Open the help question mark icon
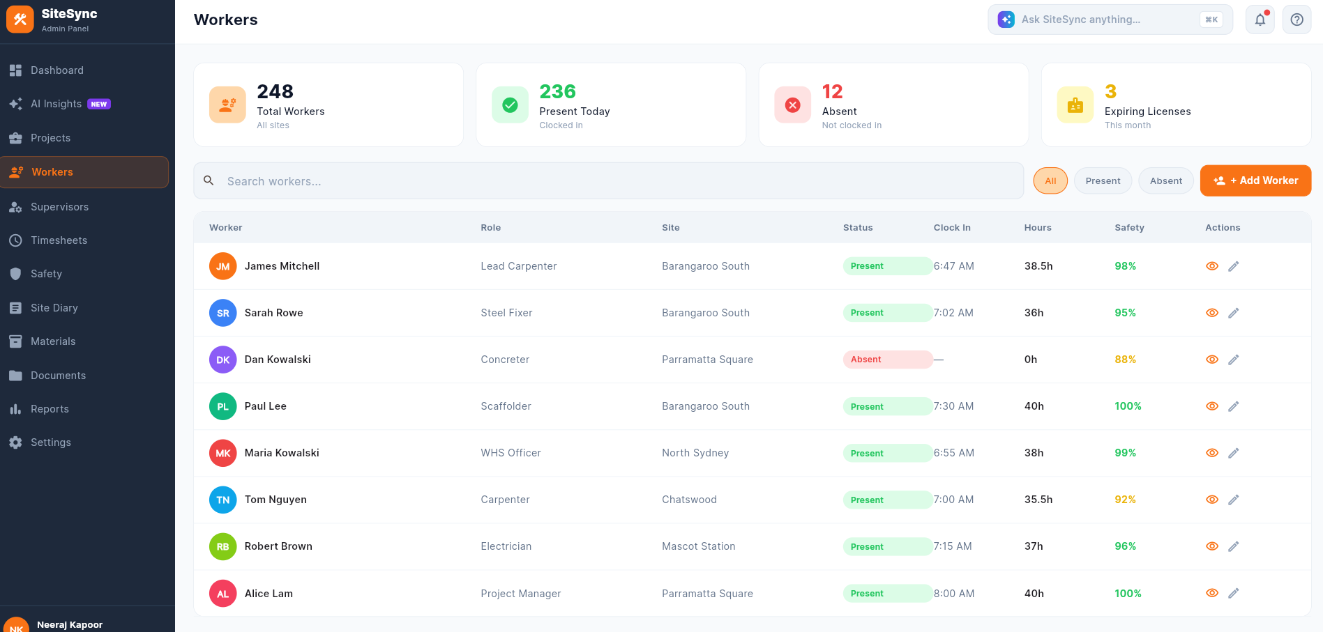This screenshot has width=1323, height=632. click(1296, 20)
